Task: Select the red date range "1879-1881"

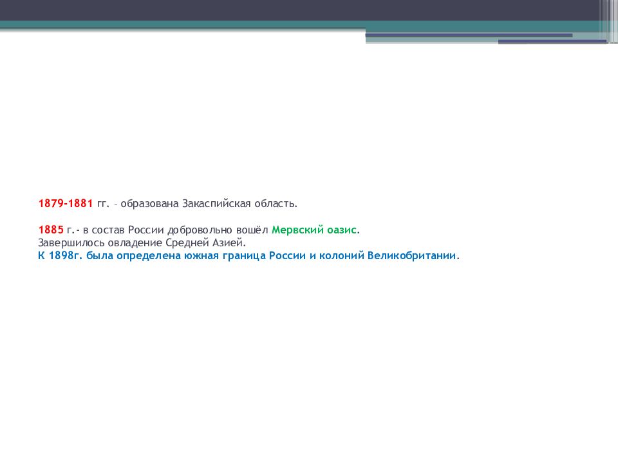Action: click(66, 204)
